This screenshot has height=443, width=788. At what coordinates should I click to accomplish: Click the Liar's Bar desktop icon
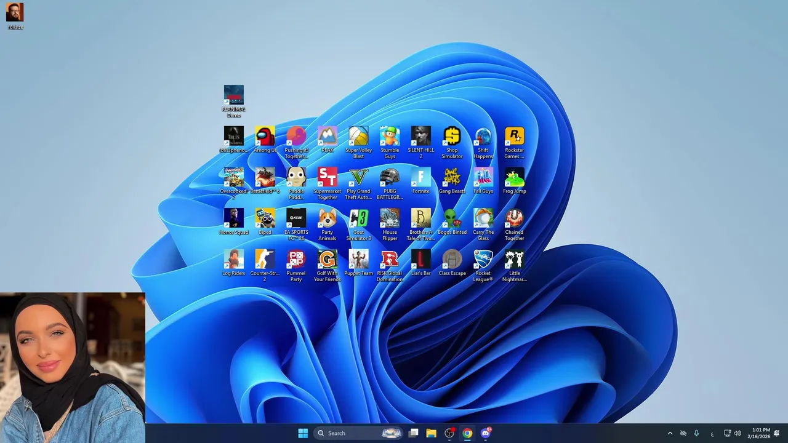coord(421,263)
